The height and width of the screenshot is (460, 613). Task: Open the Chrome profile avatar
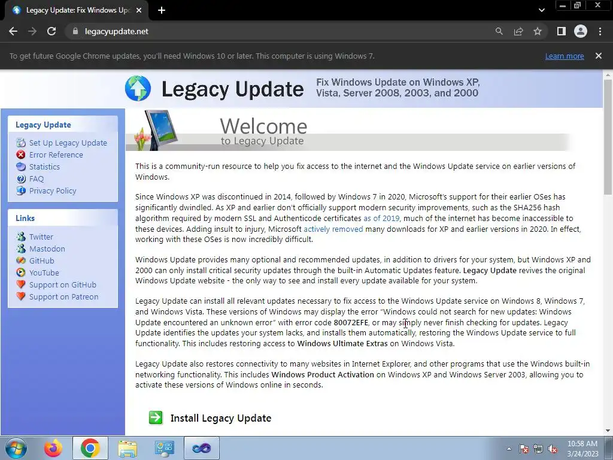[581, 31]
